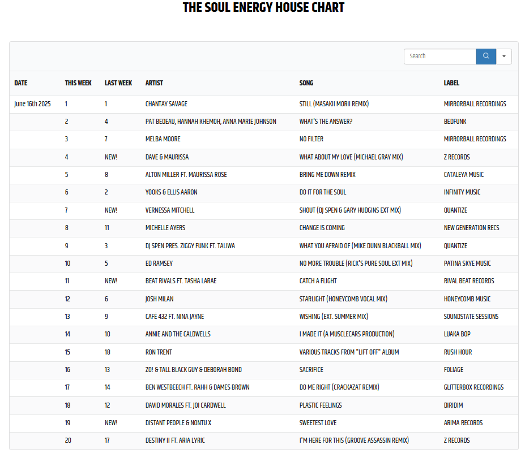The image size is (525, 458).
Task: Sort by the DATE column header
Action: point(21,83)
